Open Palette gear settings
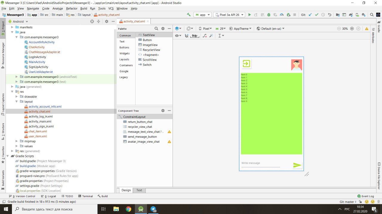The height and width of the screenshot is (214, 382). click(163, 29)
